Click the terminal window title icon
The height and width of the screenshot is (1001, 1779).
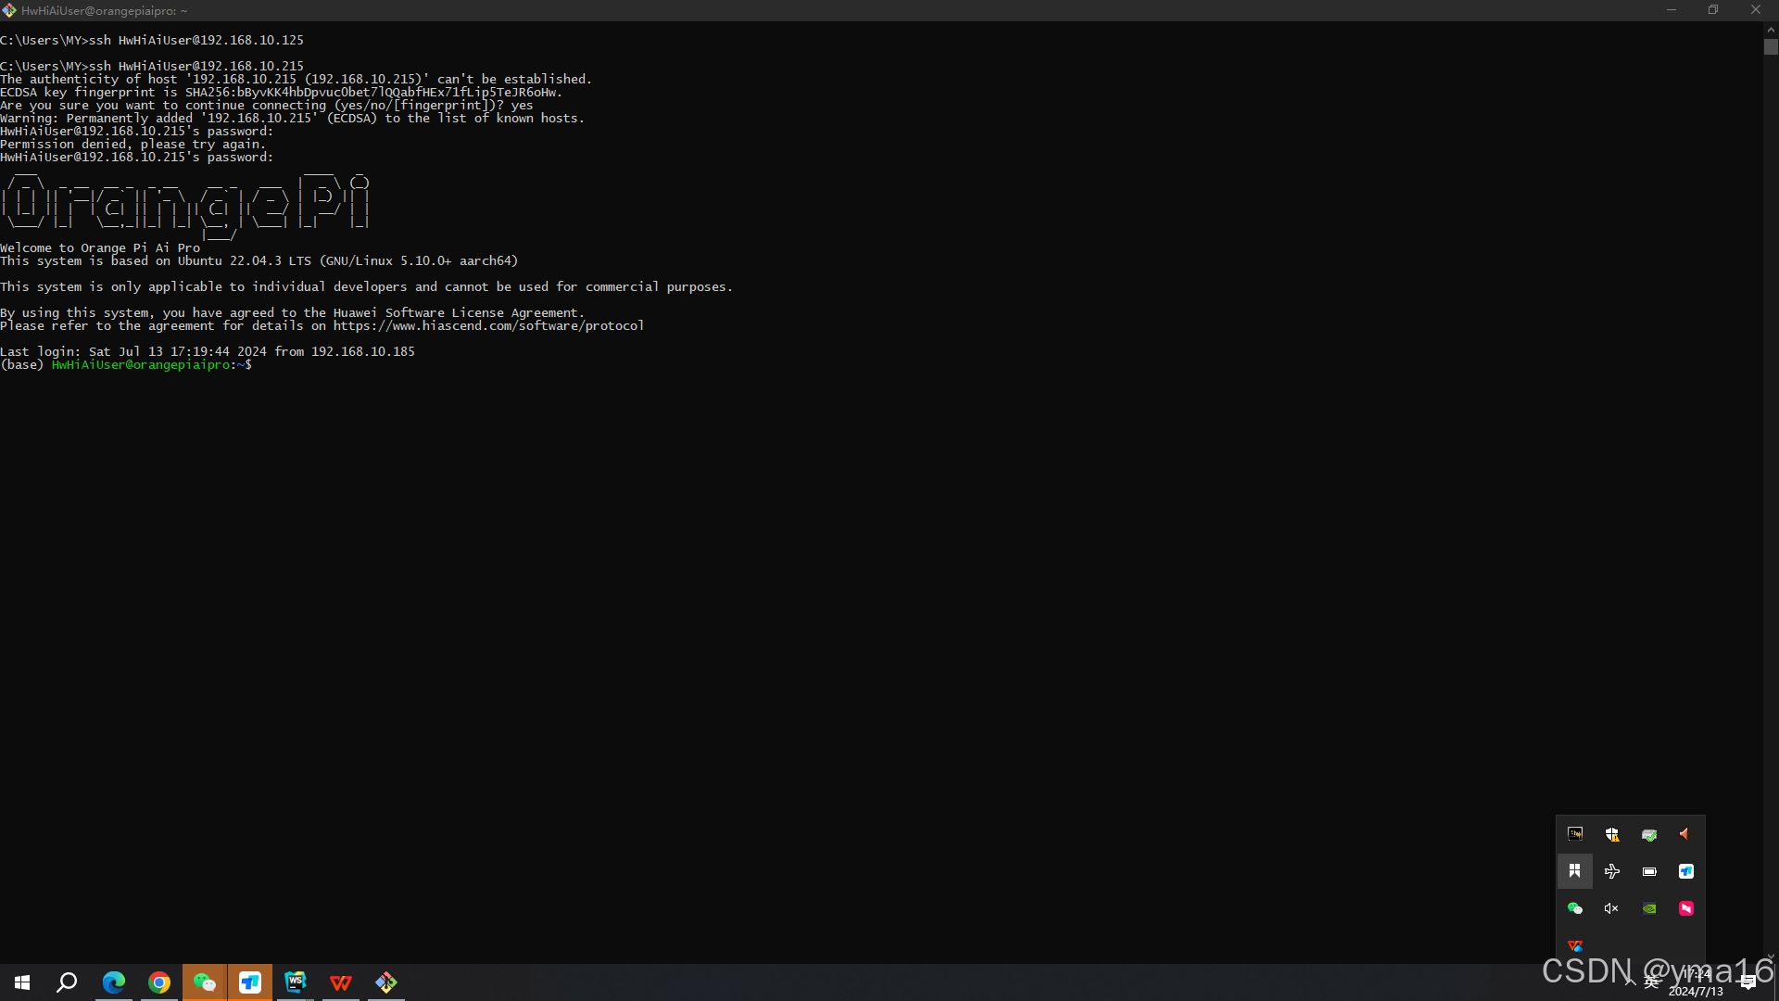point(9,10)
